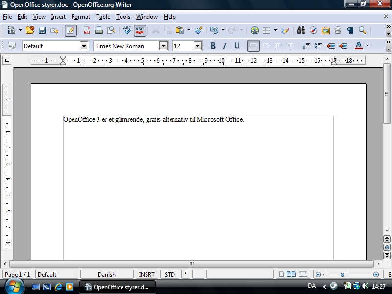392x294 pixels.
Task: Open Find & Replace binoculars
Action: pyautogui.click(x=301, y=30)
